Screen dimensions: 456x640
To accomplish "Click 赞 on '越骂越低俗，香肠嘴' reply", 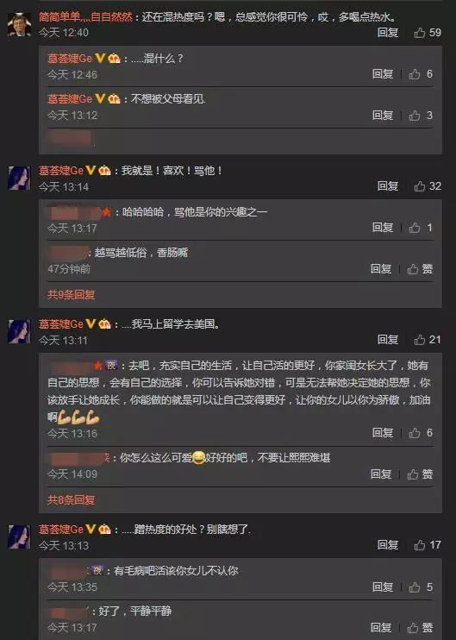I will 420,269.
